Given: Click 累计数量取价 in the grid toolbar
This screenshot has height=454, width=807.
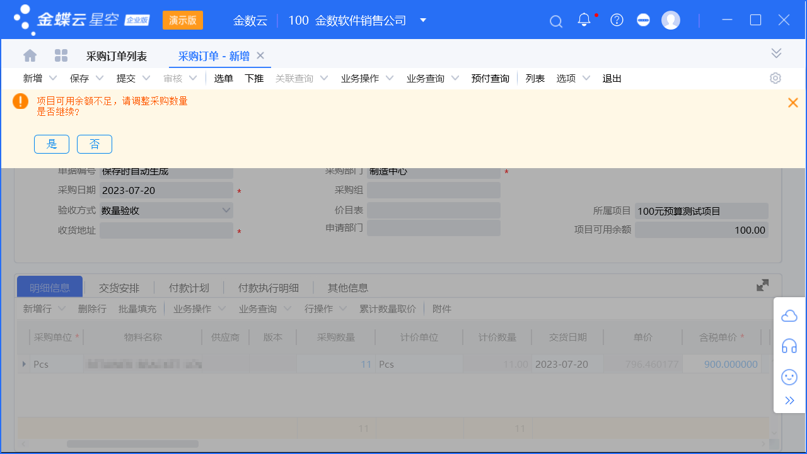Looking at the screenshot, I should (388, 309).
